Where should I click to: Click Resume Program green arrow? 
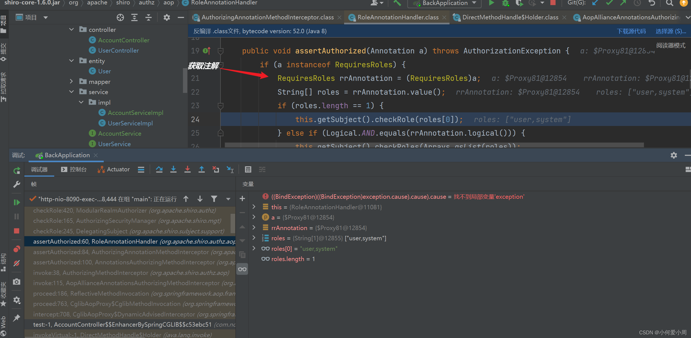[17, 202]
